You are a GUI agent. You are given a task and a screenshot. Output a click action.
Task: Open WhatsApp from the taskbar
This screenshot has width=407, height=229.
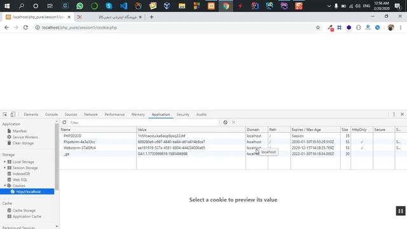[79, 6]
